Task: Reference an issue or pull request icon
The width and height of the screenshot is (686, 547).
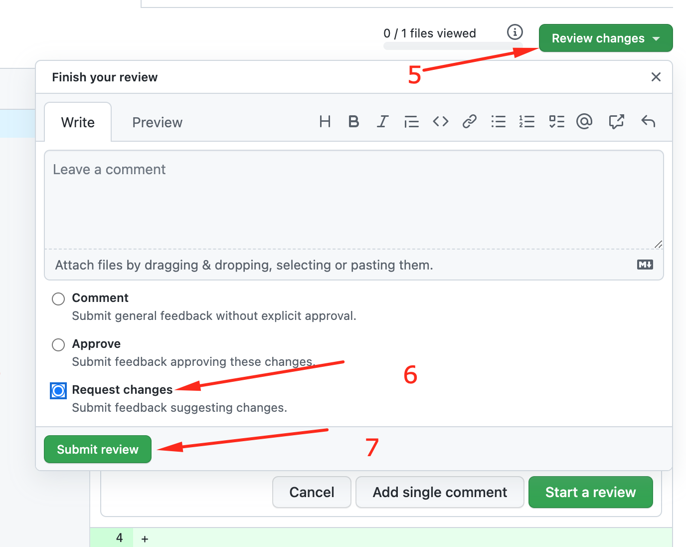Action: [x=617, y=121]
